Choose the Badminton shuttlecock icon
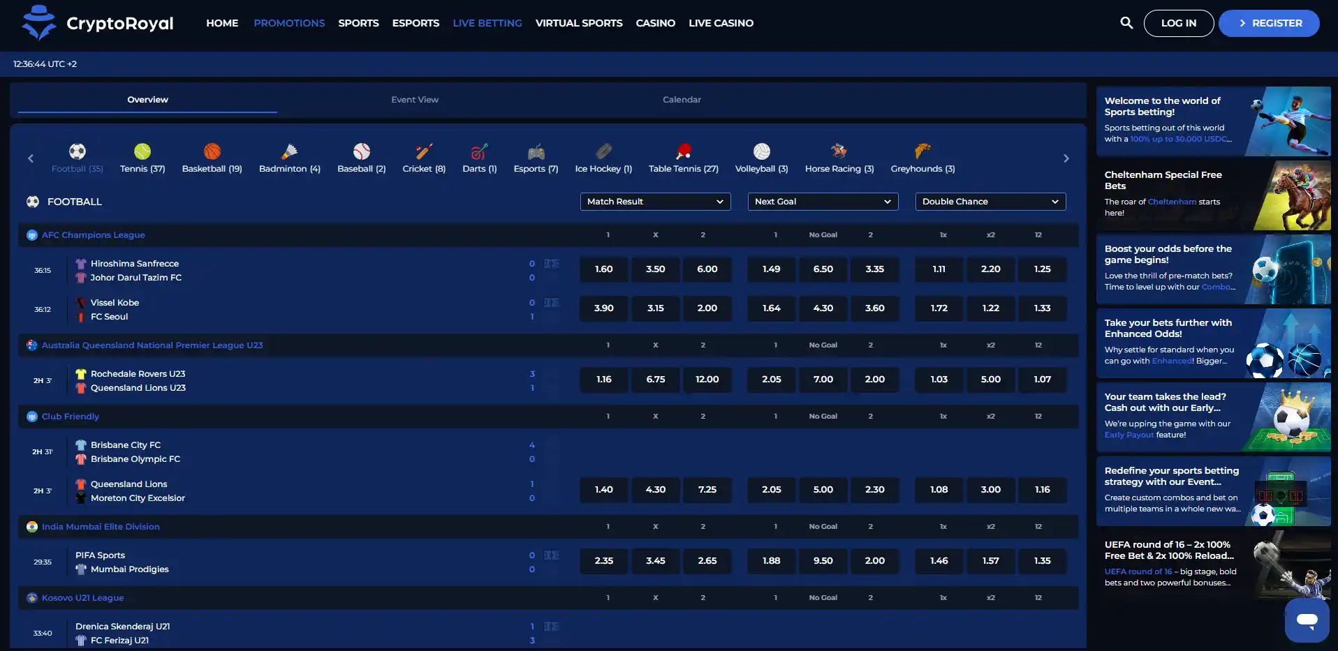Image resolution: width=1338 pixels, height=651 pixels. (290, 151)
